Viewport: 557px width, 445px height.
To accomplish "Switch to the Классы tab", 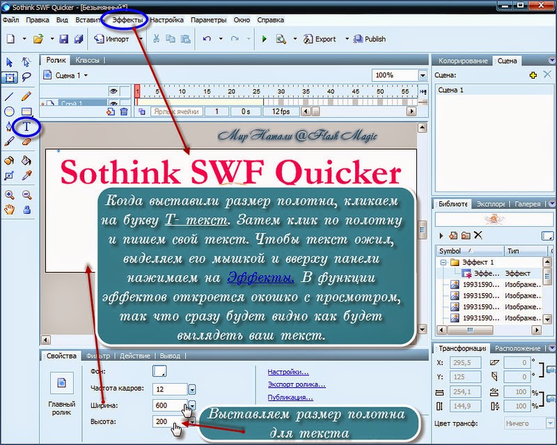I will click(x=87, y=60).
